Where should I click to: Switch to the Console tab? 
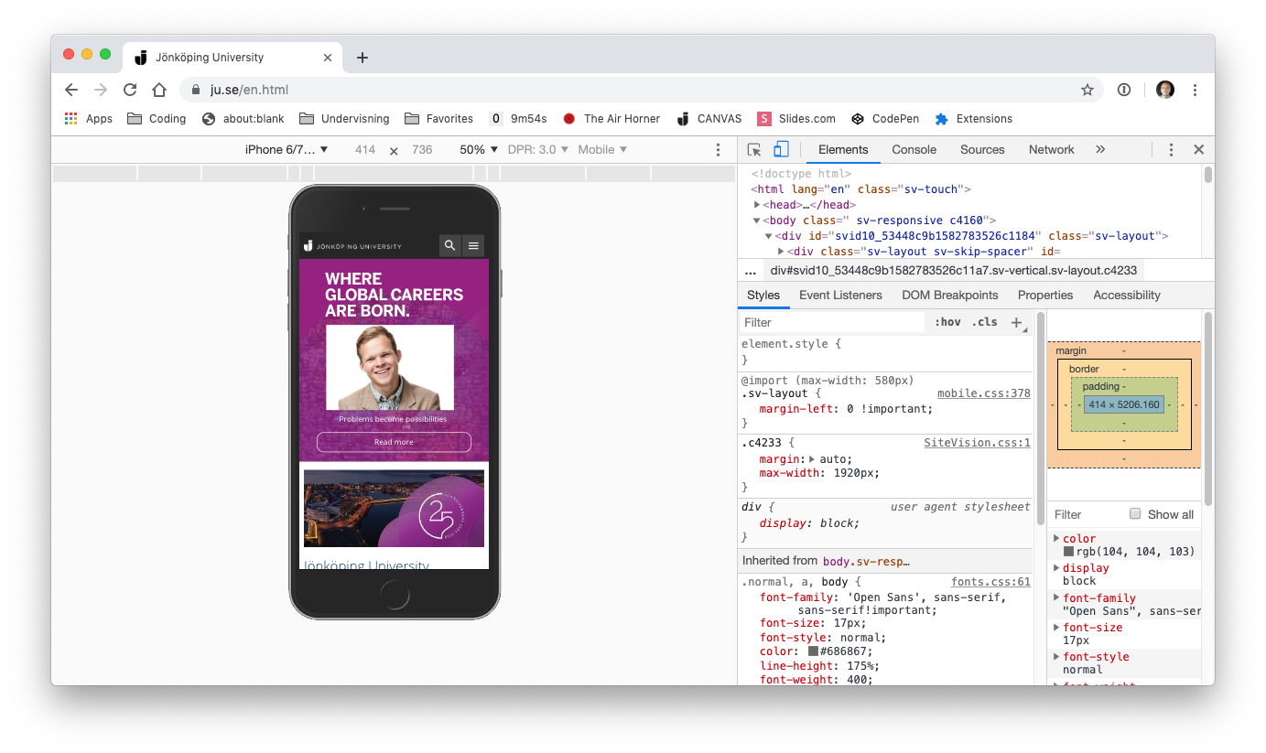coord(914,150)
